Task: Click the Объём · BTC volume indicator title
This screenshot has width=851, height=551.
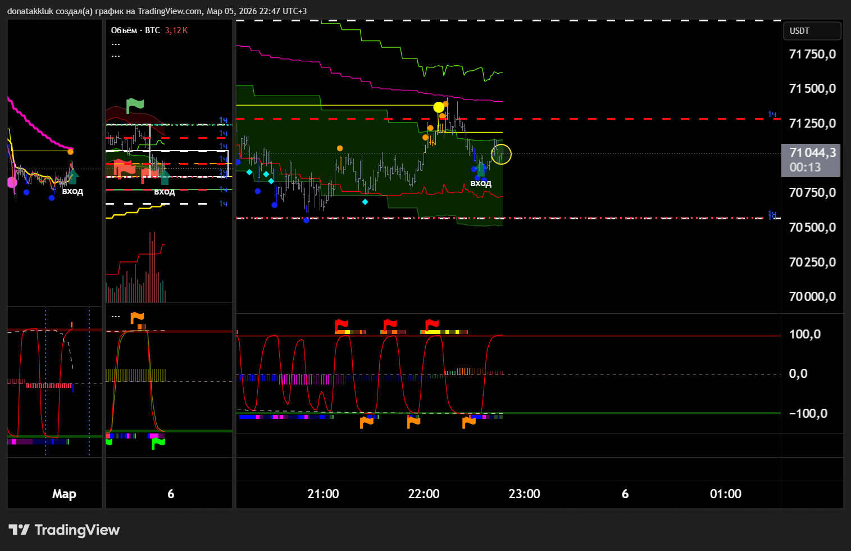Action: pos(135,30)
